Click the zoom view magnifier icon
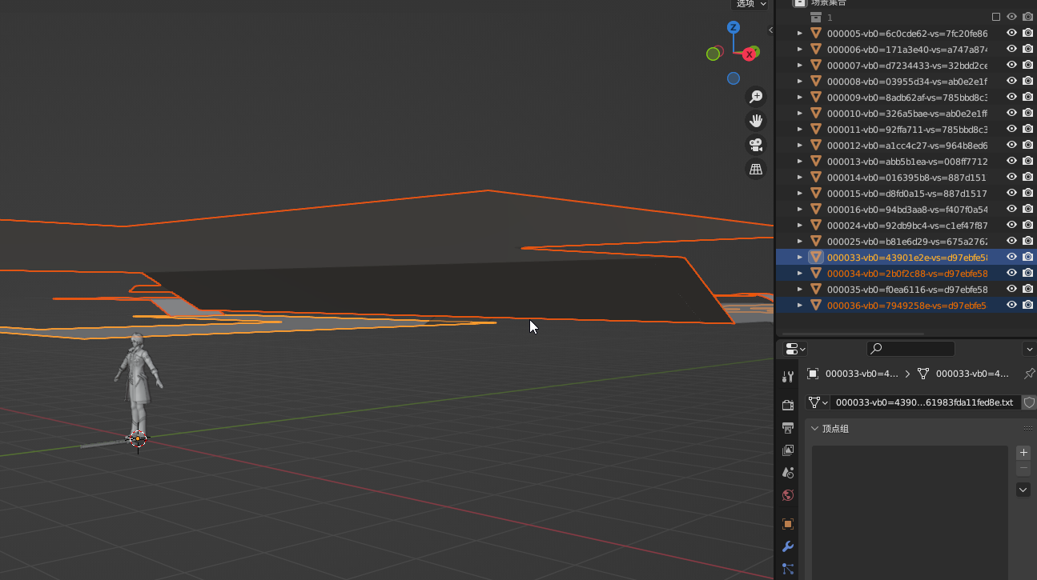Screen dimensions: 1037x580 (x=755, y=97)
